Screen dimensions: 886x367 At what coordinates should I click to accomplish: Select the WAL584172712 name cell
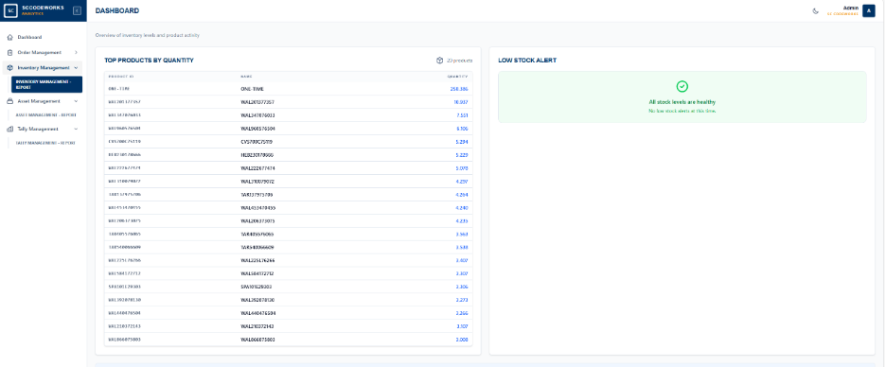[x=257, y=274]
